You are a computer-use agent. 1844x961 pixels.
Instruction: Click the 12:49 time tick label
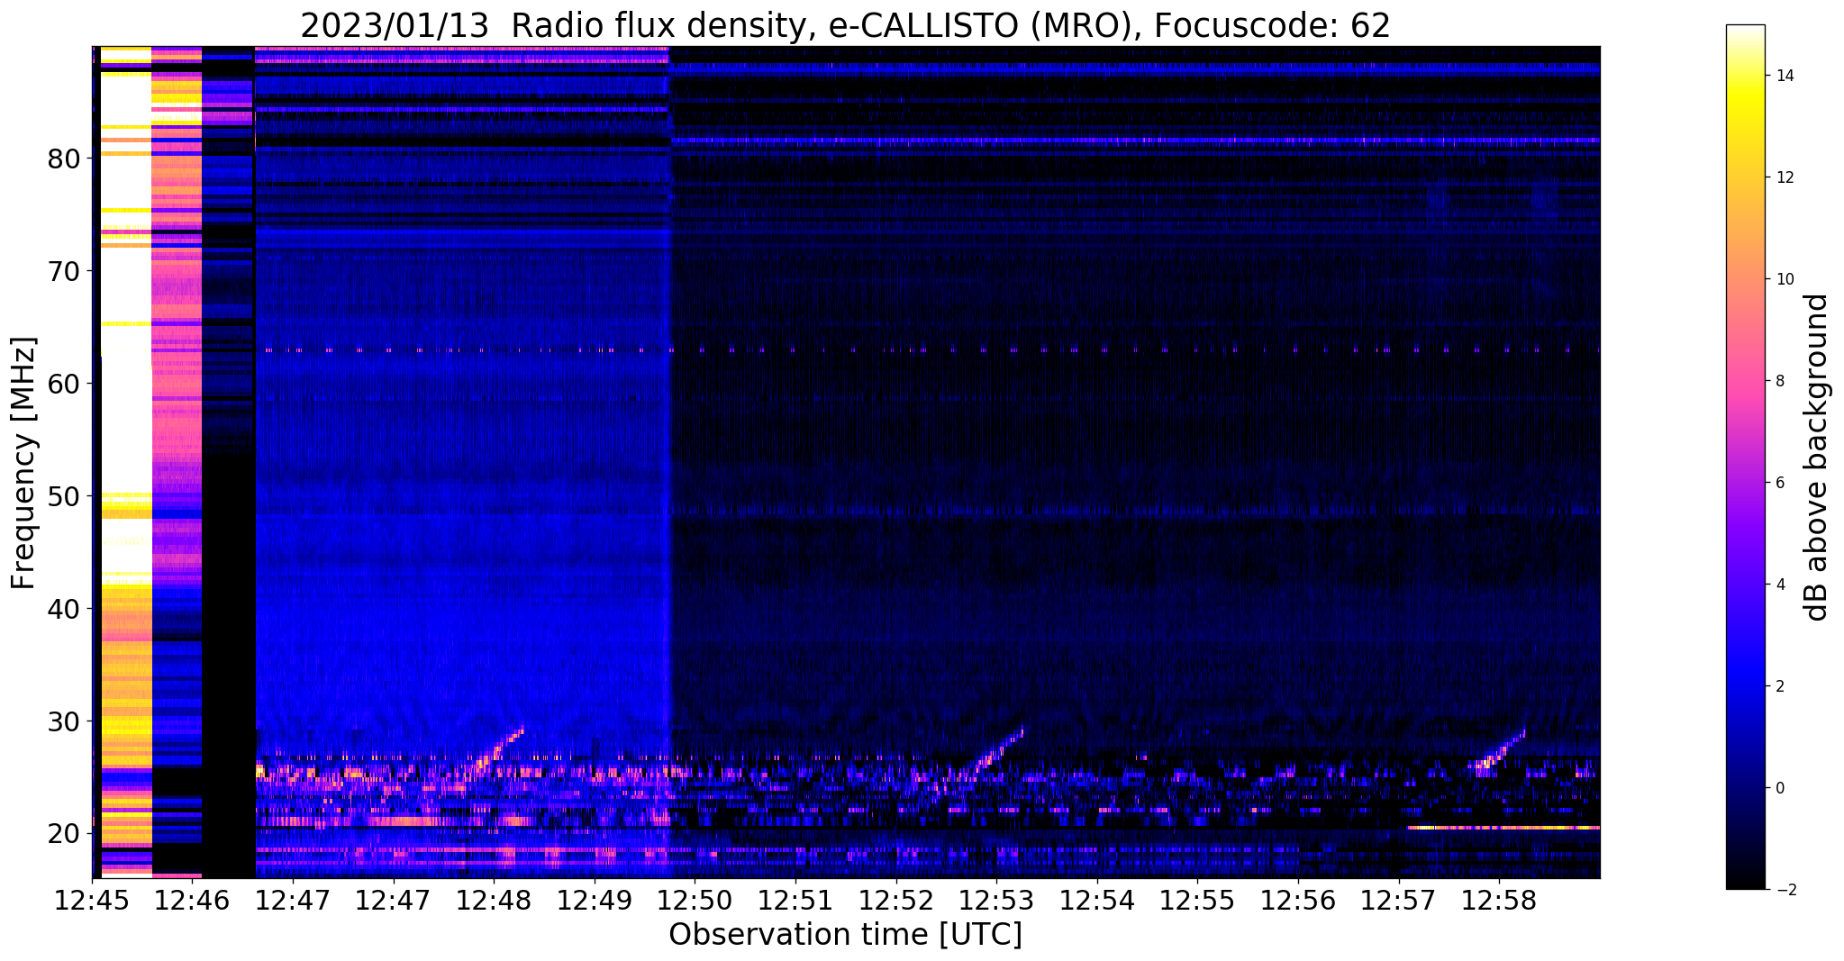point(595,901)
